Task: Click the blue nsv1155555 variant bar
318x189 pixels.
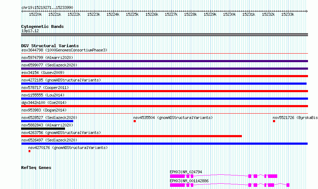Action: [164, 99]
